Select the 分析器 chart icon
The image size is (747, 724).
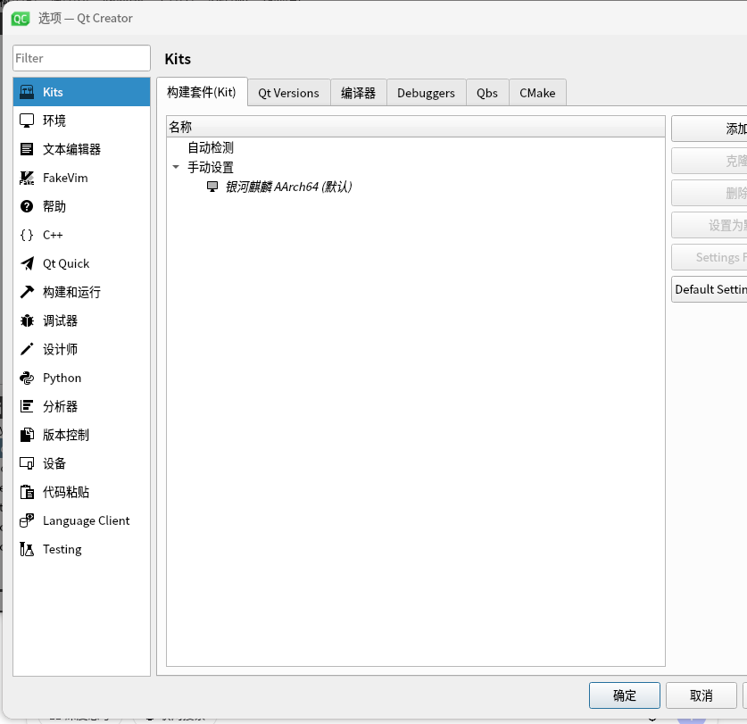tap(27, 406)
